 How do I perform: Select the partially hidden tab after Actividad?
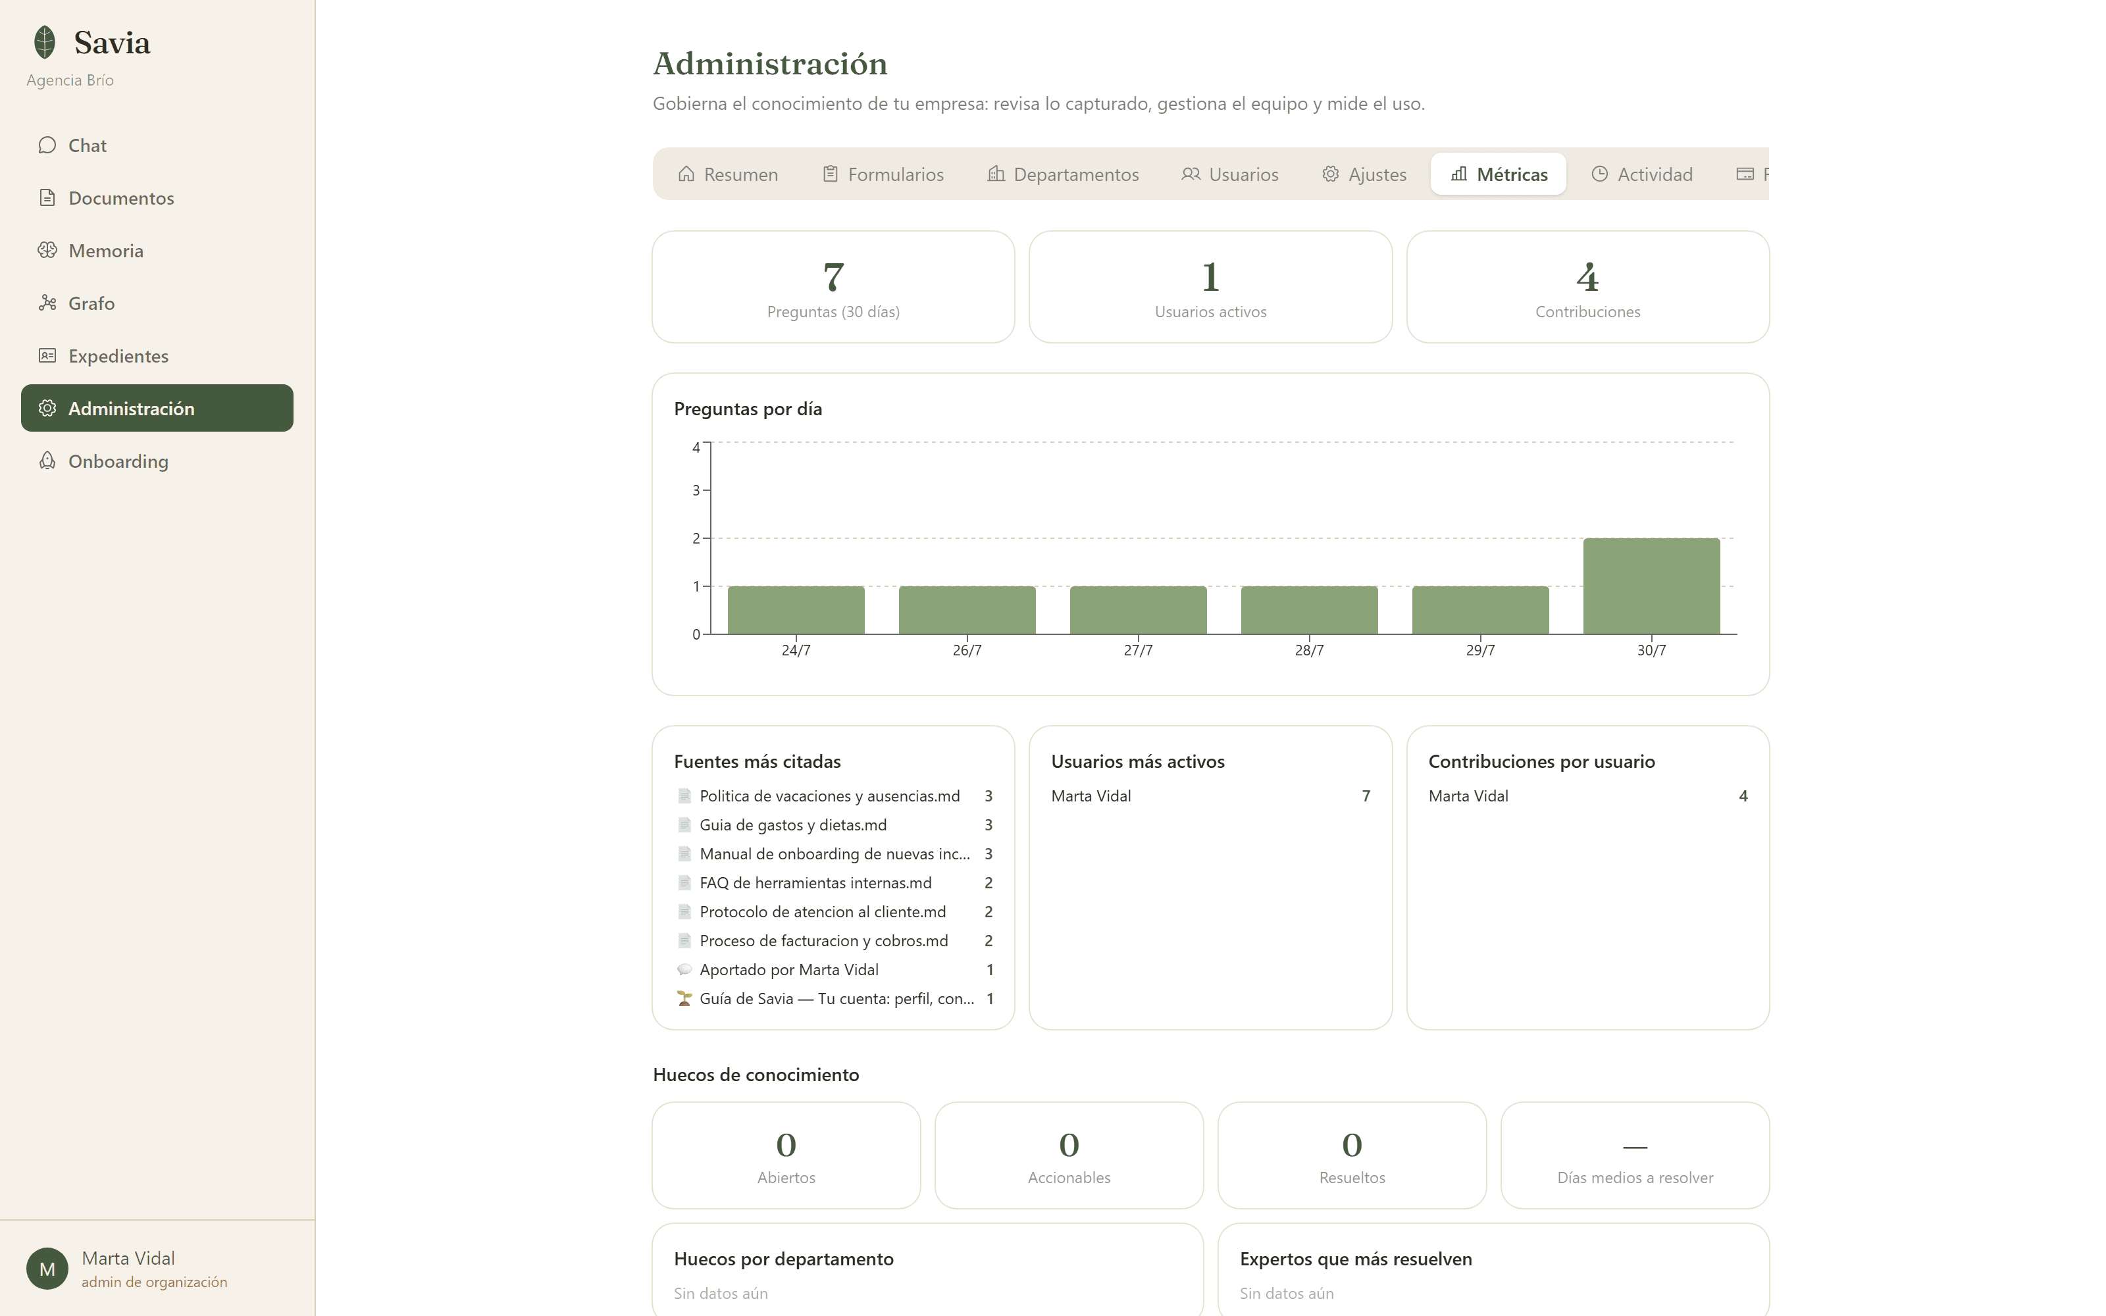tap(1752, 174)
